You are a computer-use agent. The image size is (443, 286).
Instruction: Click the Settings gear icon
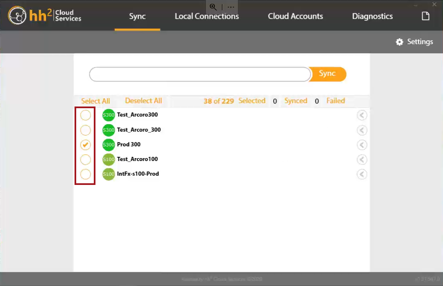tap(399, 42)
